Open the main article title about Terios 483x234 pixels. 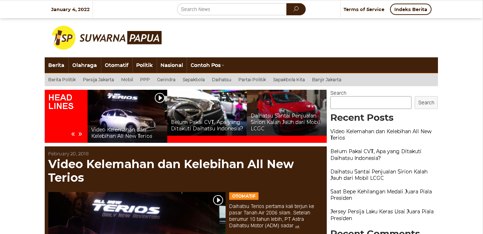pyautogui.click(x=171, y=171)
